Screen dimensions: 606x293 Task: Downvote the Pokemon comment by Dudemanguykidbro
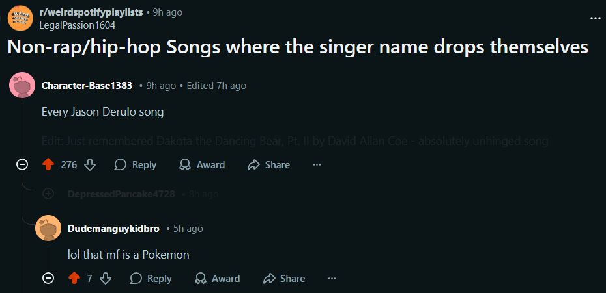[x=106, y=279]
